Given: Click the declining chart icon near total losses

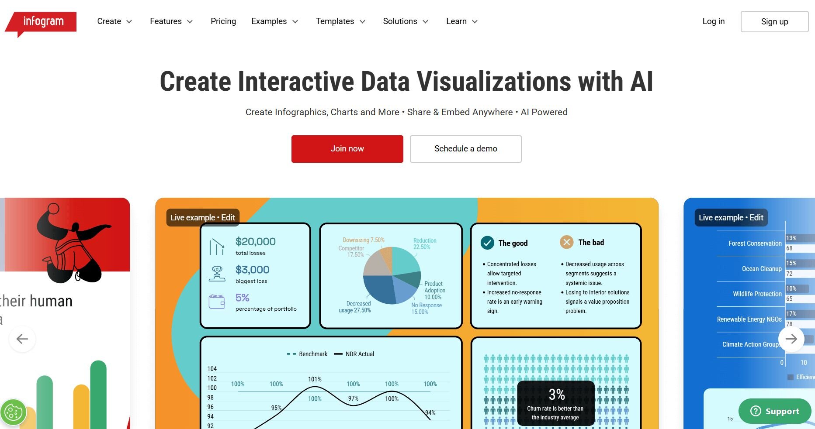Looking at the screenshot, I should coord(217,247).
